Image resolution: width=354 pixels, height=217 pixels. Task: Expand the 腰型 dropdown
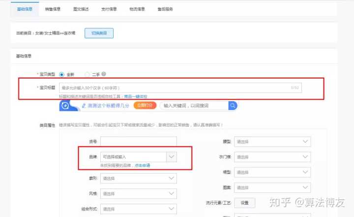272,142
